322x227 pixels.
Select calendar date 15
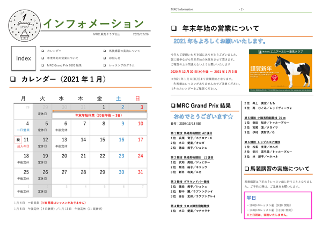point(103,140)
